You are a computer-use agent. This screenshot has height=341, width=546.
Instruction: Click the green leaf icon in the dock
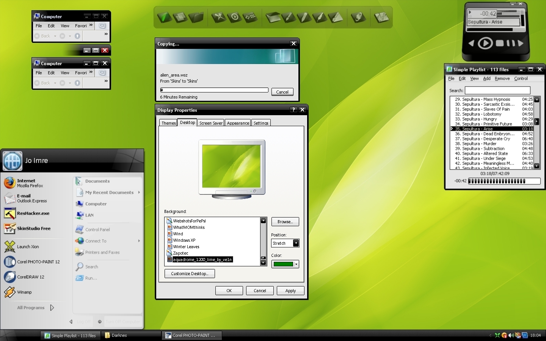164,17
